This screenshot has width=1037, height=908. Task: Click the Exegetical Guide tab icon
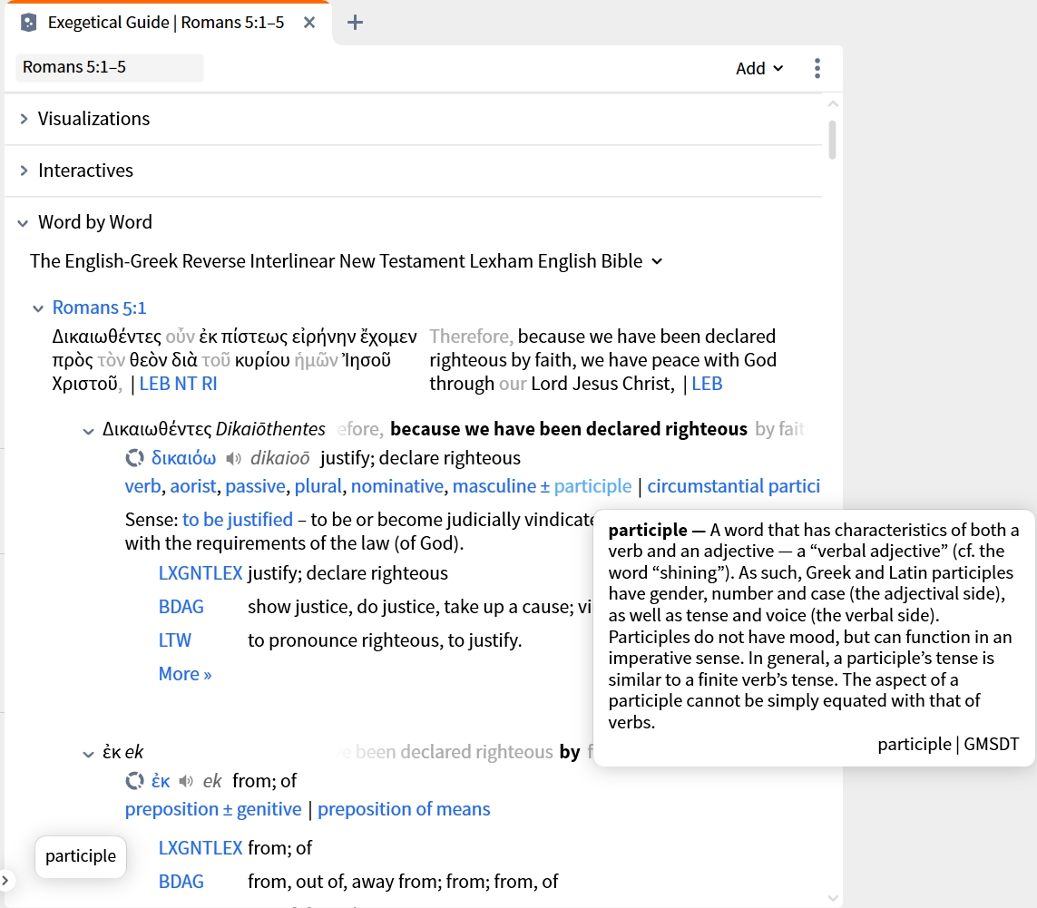click(x=28, y=23)
